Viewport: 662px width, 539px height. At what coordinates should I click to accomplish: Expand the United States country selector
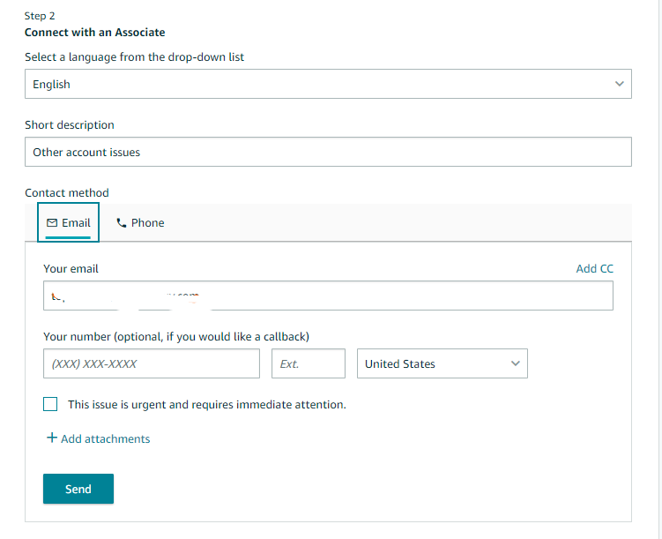[442, 363]
